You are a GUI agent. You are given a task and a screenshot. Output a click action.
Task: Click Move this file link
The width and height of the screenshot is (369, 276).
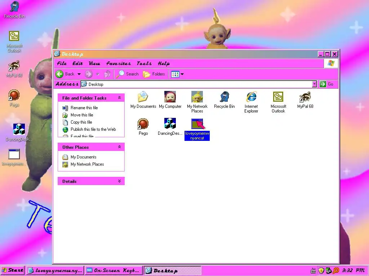click(82, 115)
